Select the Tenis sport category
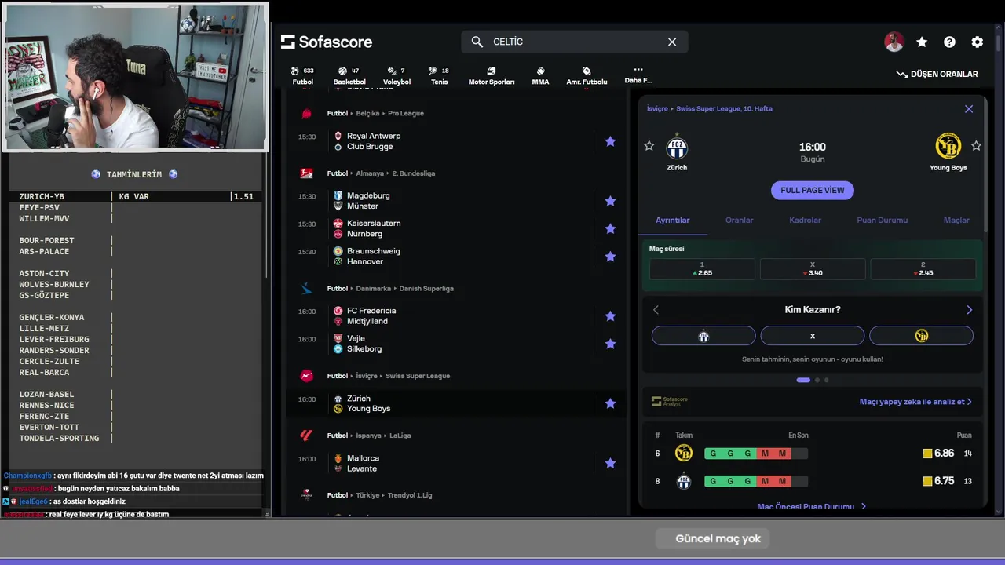The height and width of the screenshot is (565, 1005). (439, 75)
